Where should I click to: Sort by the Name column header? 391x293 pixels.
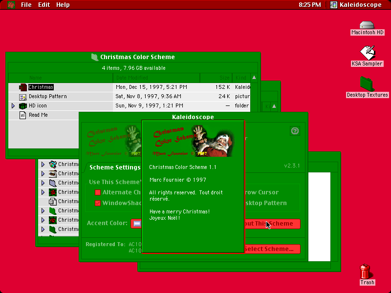[x=61, y=78]
